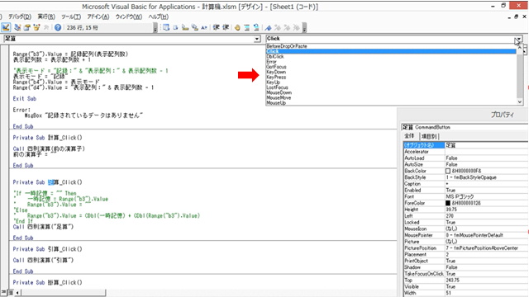The image size is (529, 297).
Task: Select the Caption property row
Action: coord(465,184)
